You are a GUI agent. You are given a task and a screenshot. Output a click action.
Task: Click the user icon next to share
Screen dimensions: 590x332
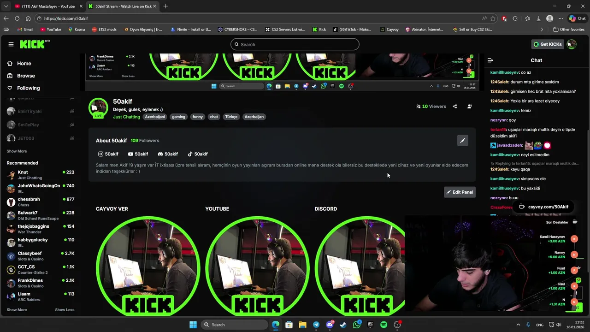pyautogui.click(x=470, y=107)
